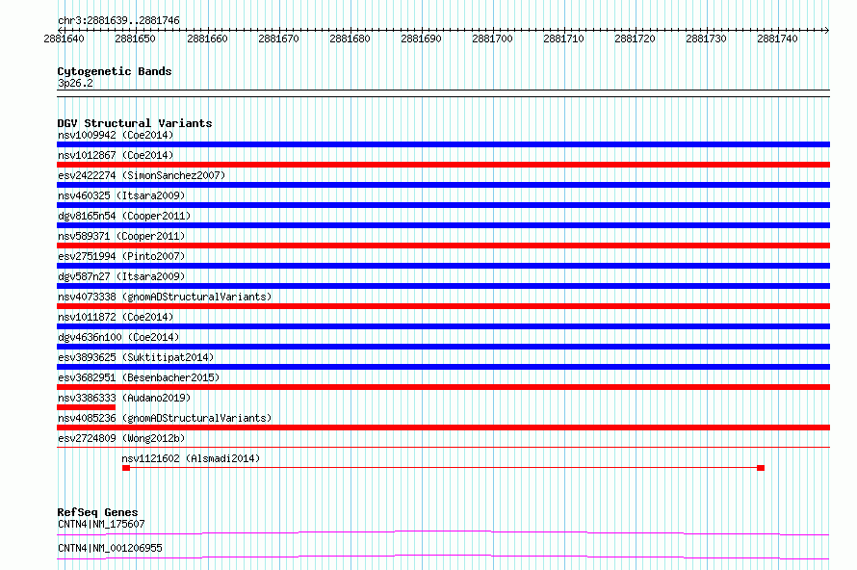Click the thin red line for esv2724809

pyautogui.click(x=443, y=447)
